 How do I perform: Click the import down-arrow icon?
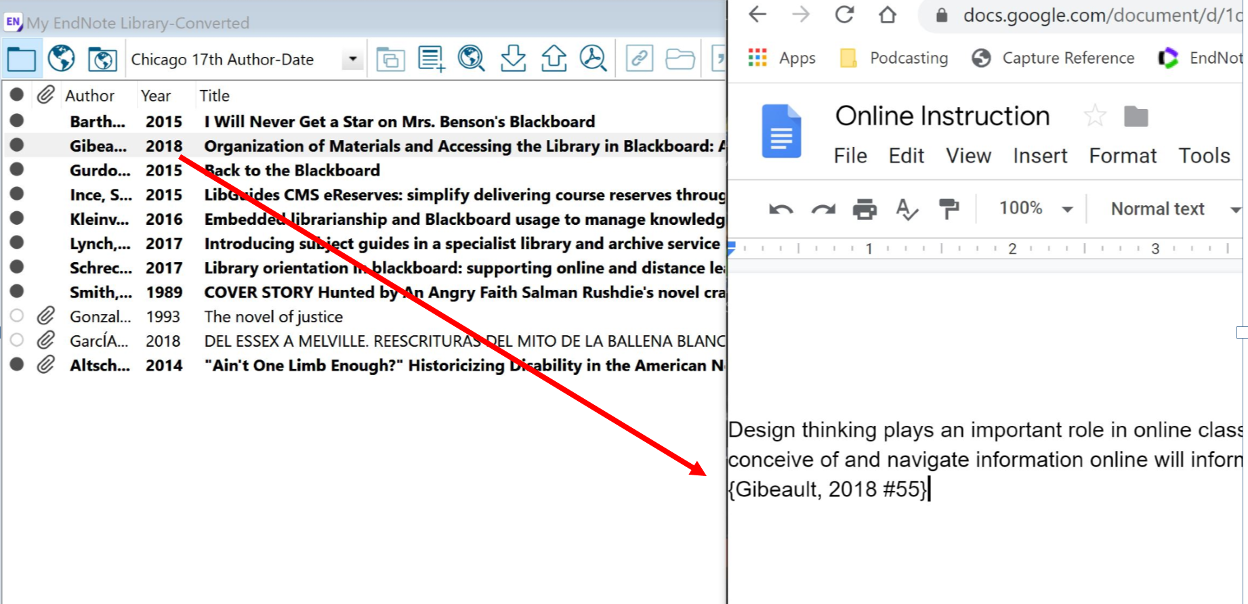(x=513, y=59)
